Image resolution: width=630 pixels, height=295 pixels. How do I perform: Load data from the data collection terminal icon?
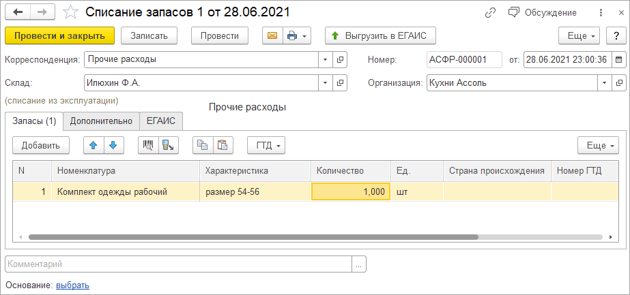tap(169, 146)
